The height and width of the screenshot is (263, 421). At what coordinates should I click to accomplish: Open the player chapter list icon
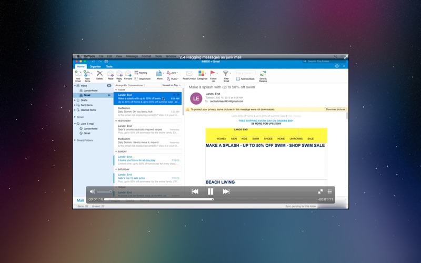[x=330, y=191]
